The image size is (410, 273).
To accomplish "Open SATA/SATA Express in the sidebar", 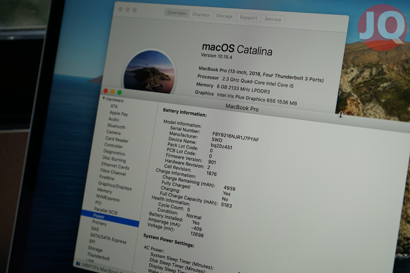I will click(x=108, y=238).
